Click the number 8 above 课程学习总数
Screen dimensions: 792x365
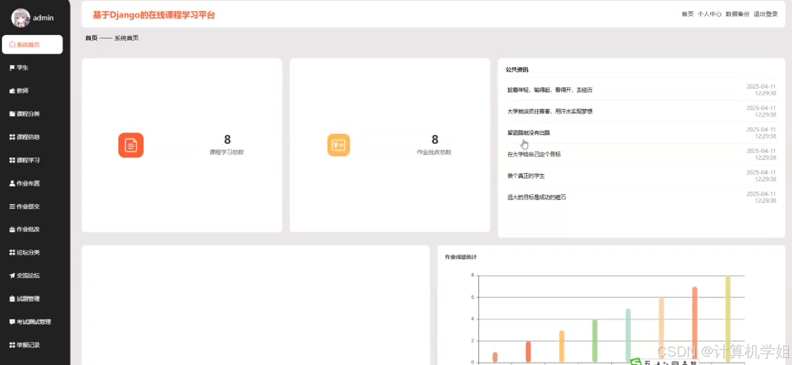227,139
